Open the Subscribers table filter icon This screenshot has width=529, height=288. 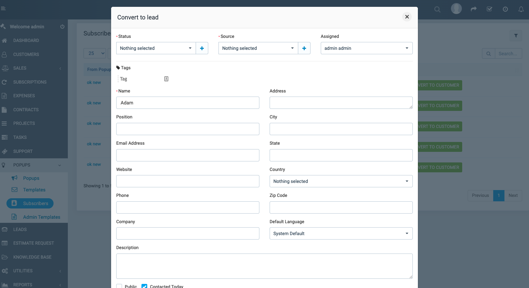click(x=516, y=35)
